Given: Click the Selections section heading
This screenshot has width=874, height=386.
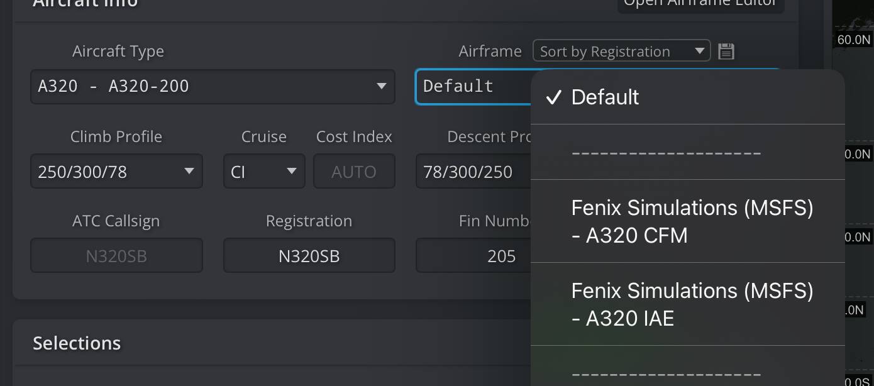Looking at the screenshot, I should coord(77,343).
